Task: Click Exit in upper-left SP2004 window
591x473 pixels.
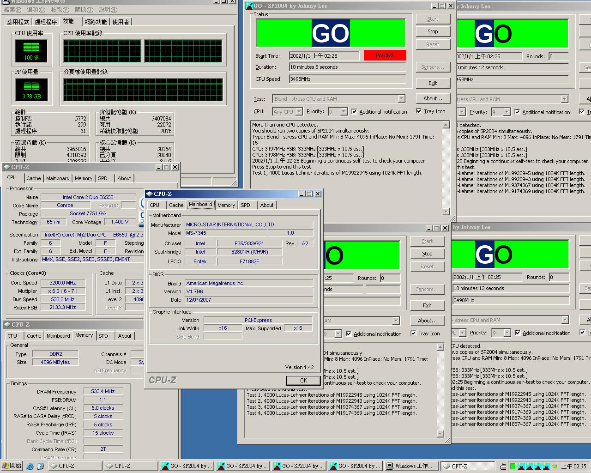Action: coord(433,83)
